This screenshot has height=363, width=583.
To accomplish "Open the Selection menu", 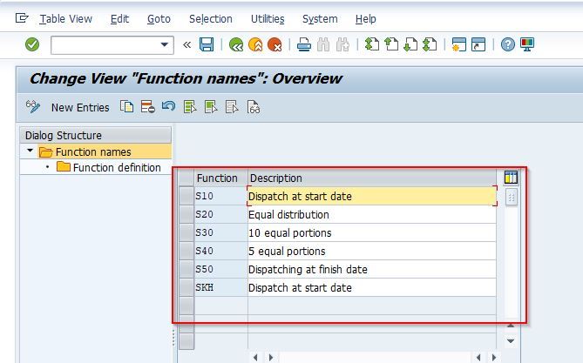I will click(x=210, y=19).
